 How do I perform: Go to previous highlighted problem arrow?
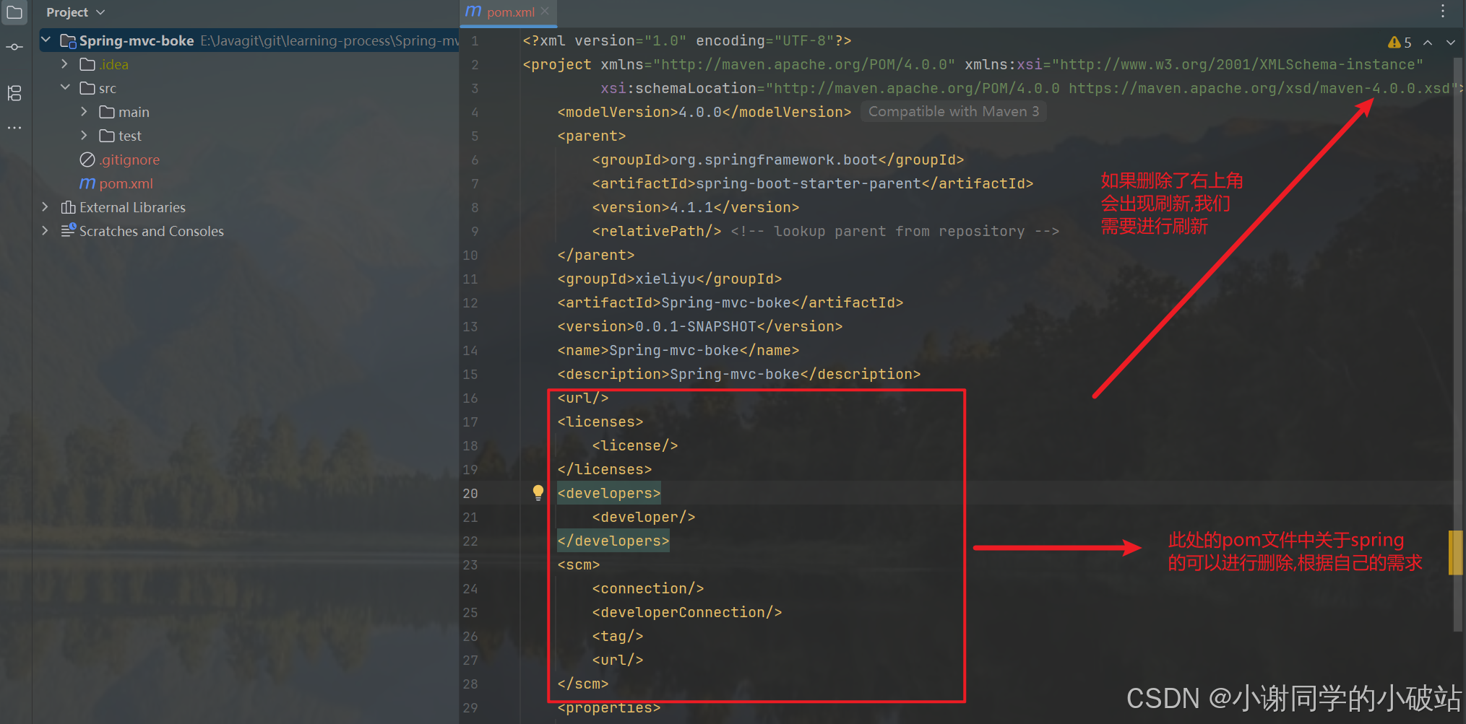click(1428, 43)
